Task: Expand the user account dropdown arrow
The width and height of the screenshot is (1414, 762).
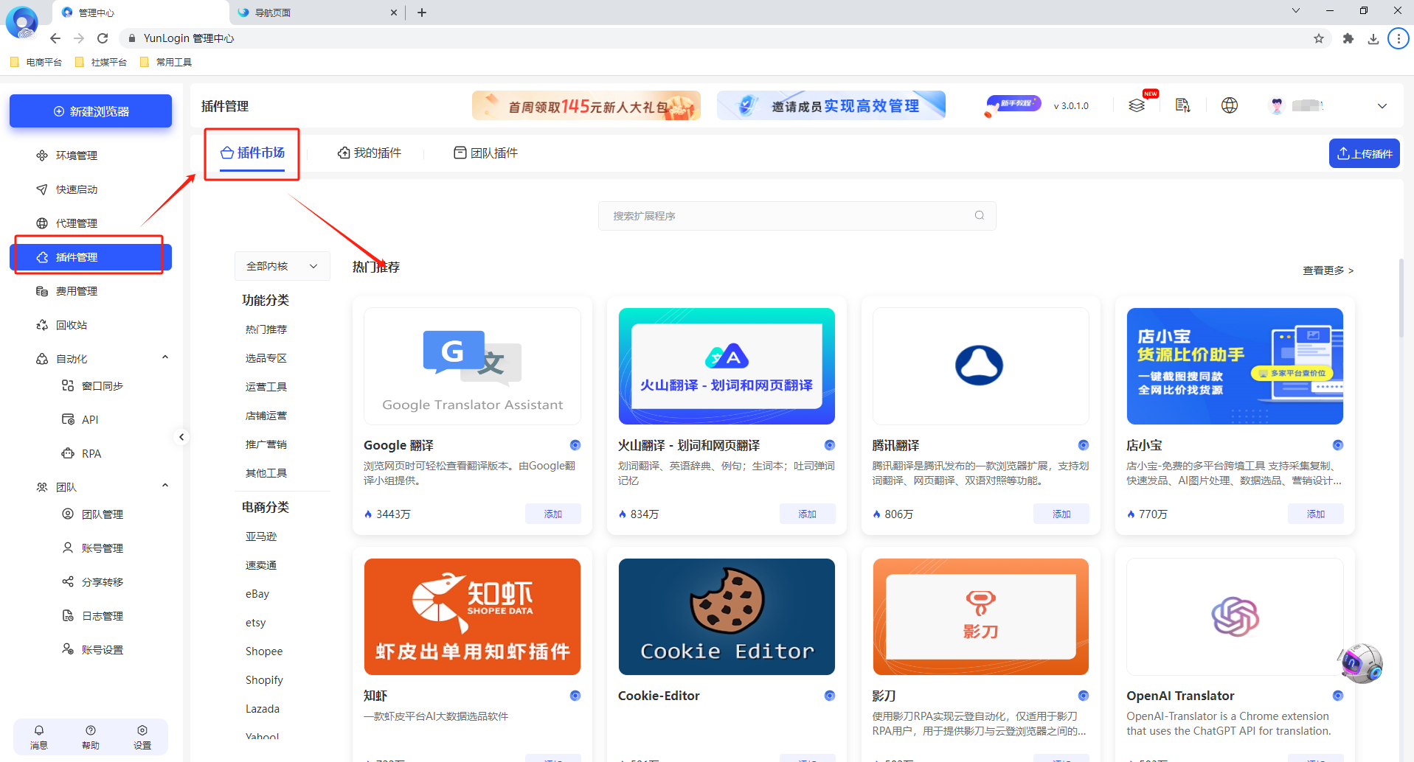Action: (x=1382, y=105)
